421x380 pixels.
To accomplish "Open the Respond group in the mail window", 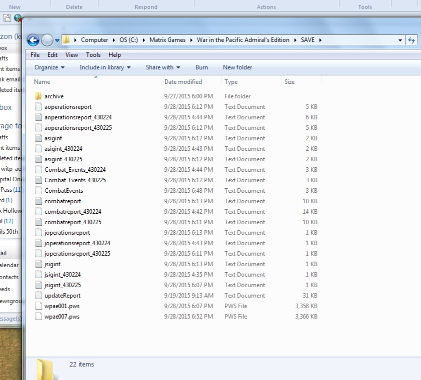I will click(146, 7).
